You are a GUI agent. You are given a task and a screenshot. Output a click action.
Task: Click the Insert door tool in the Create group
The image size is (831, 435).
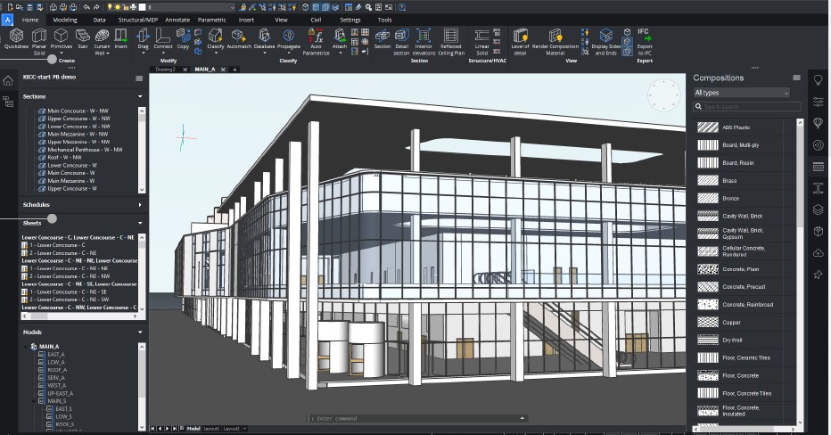[x=121, y=39]
